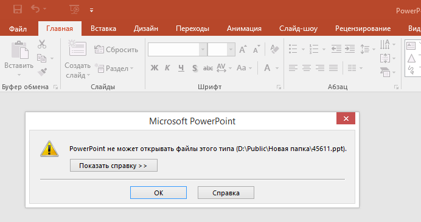Click the font color A button

[x=267, y=68]
